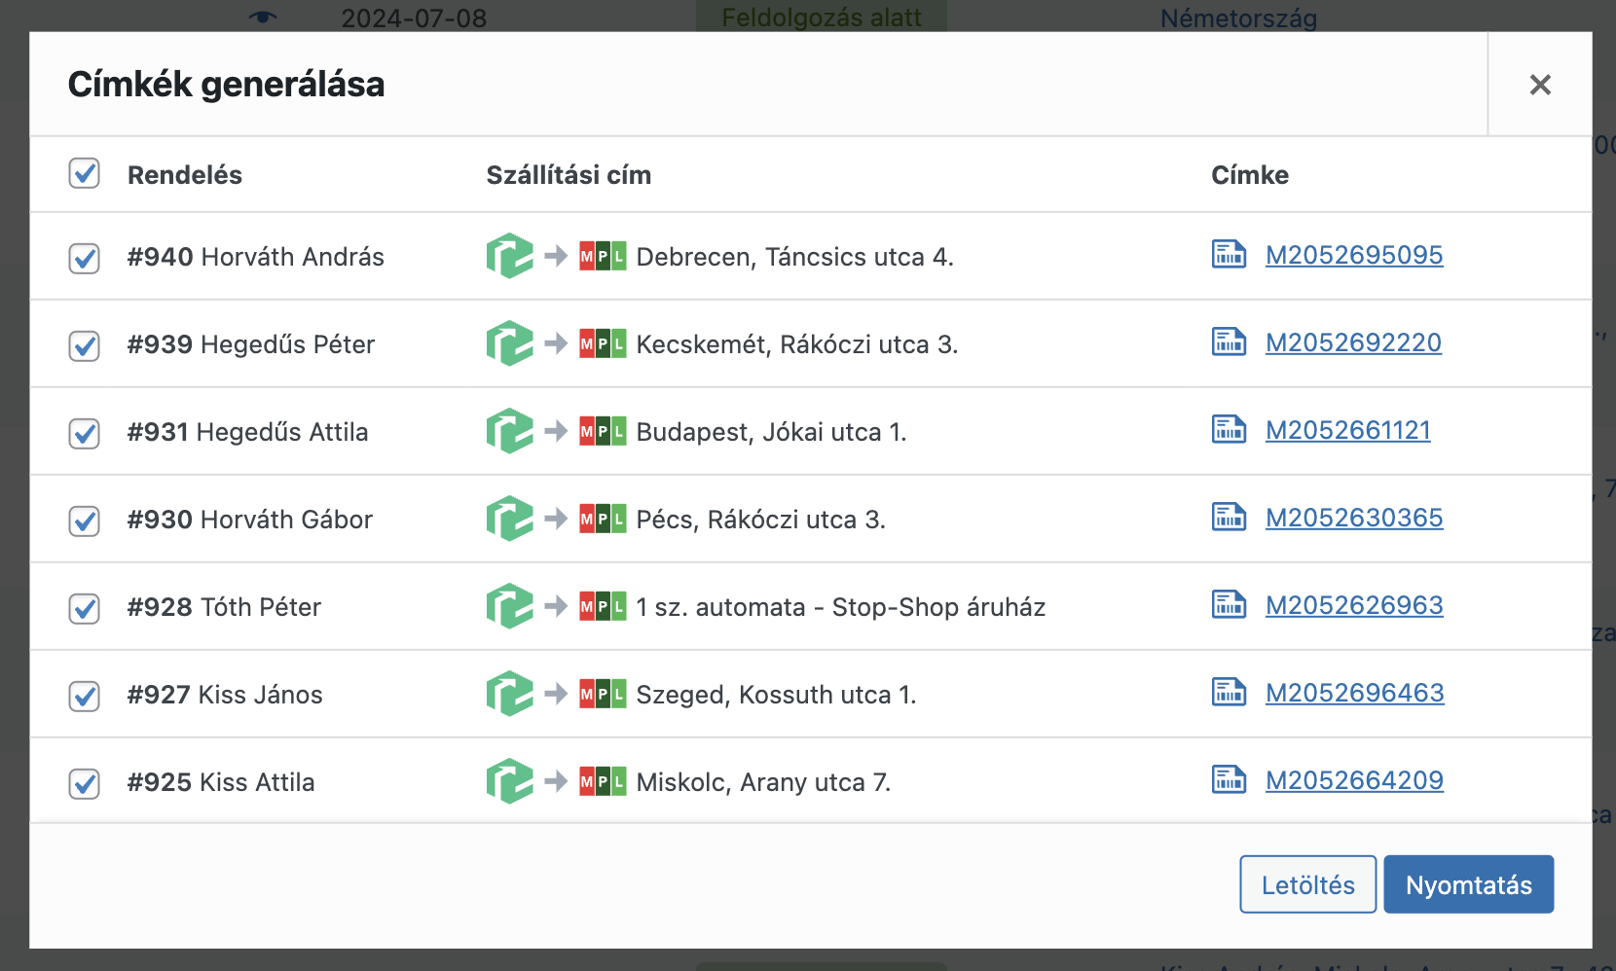Uncheck order #927 Kiss János
The image size is (1616, 971).
tap(85, 696)
